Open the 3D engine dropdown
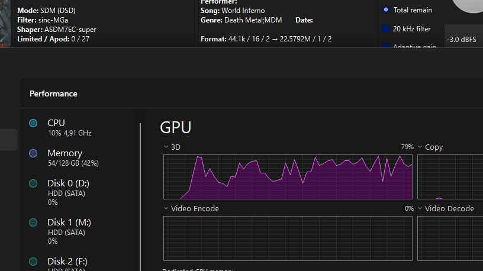 pyautogui.click(x=166, y=147)
